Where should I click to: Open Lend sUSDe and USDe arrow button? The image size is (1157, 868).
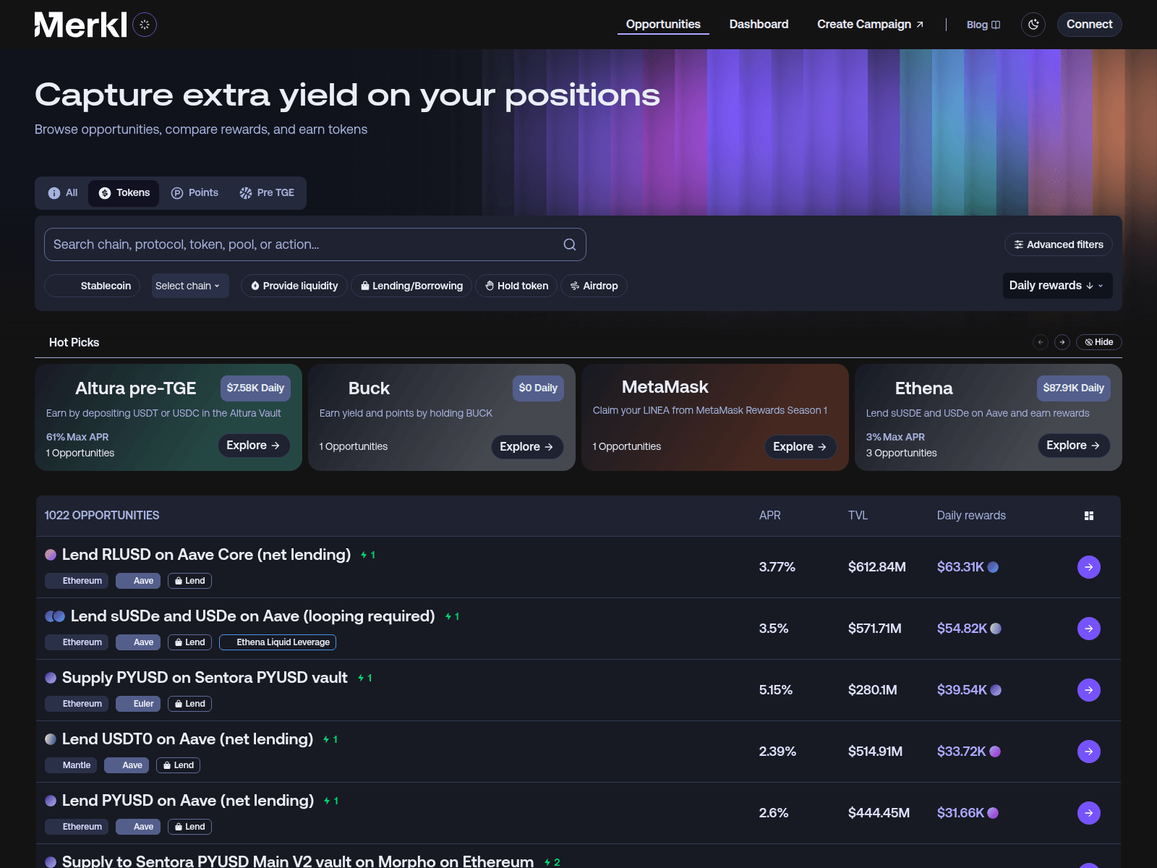pos(1089,629)
